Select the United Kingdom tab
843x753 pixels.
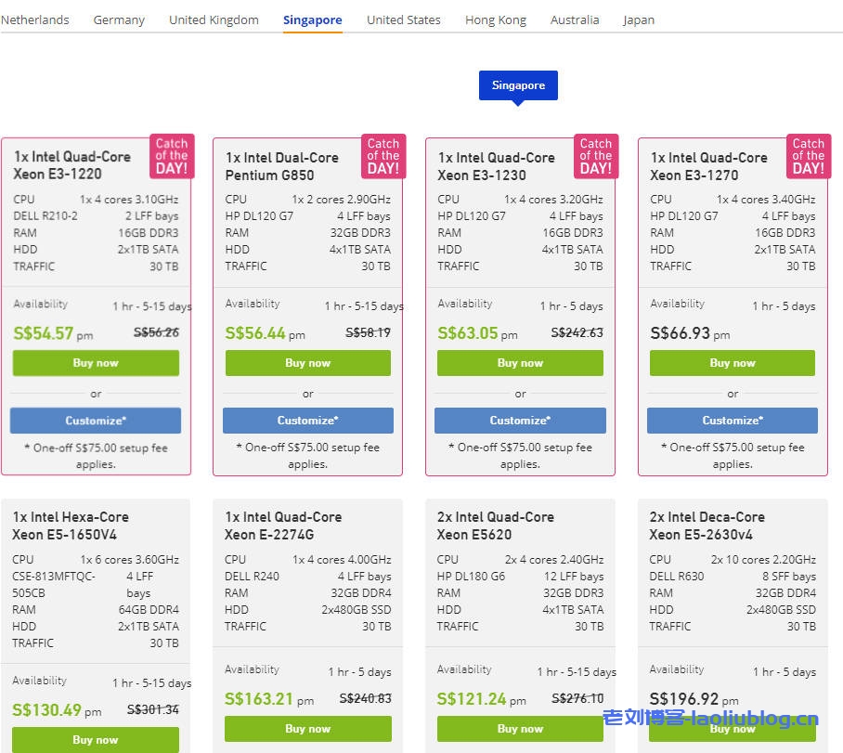click(214, 19)
